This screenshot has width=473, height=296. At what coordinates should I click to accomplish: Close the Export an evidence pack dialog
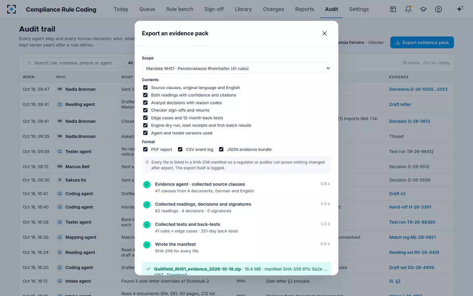click(x=325, y=33)
